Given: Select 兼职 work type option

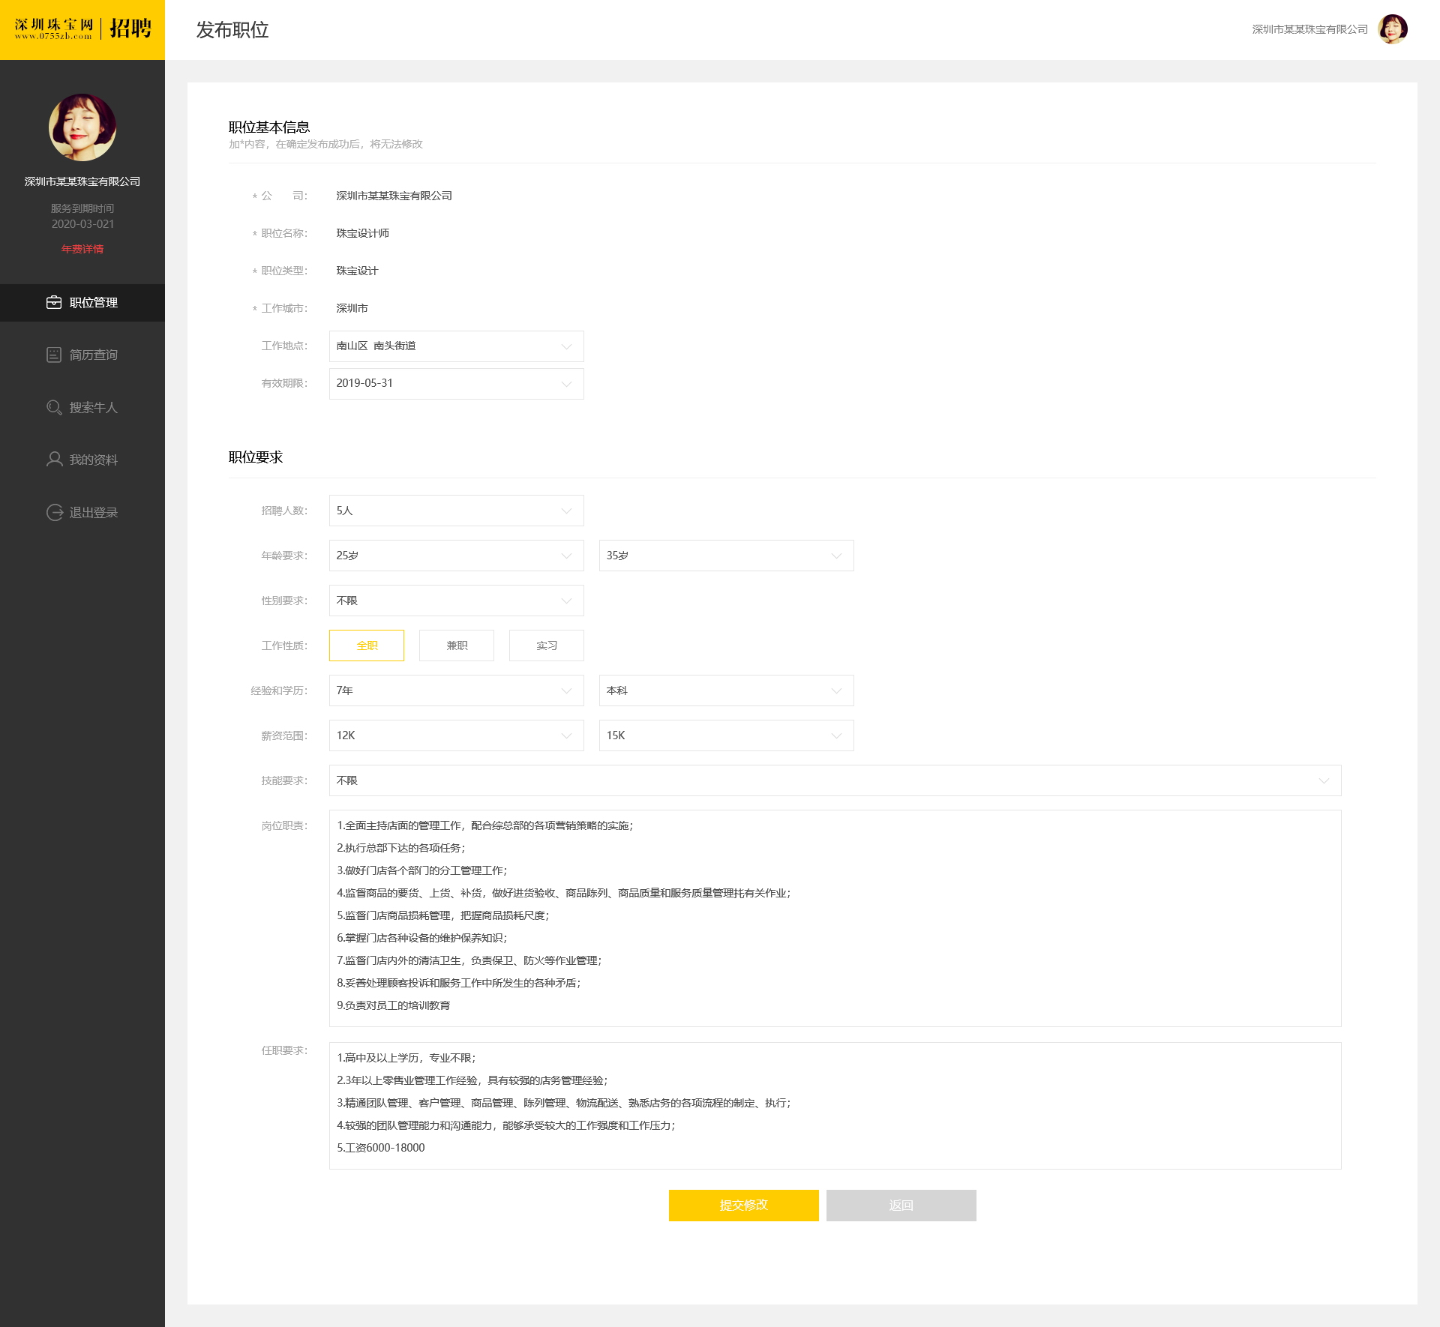Looking at the screenshot, I should pos(457,646).
